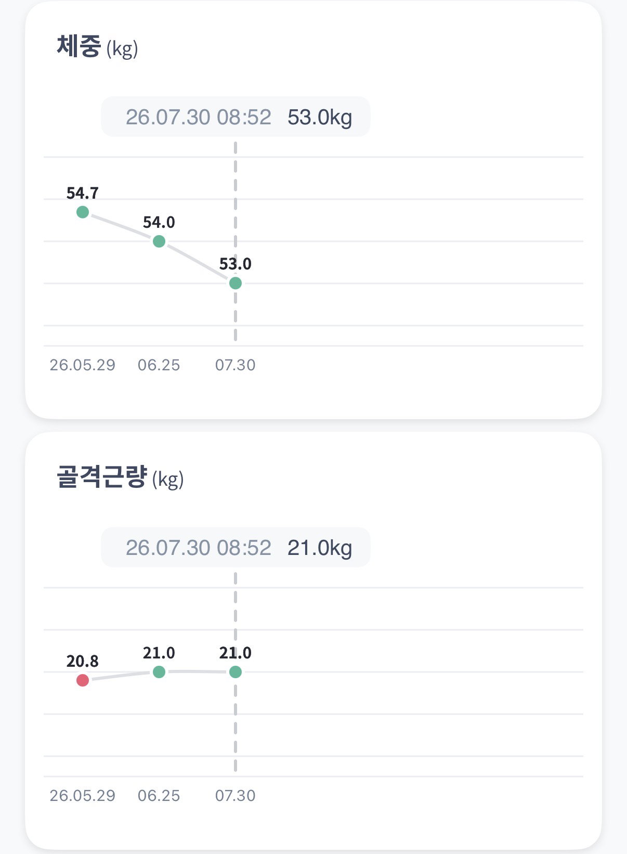Tap the 골격근량 (kg) chart title

point(120,477)
